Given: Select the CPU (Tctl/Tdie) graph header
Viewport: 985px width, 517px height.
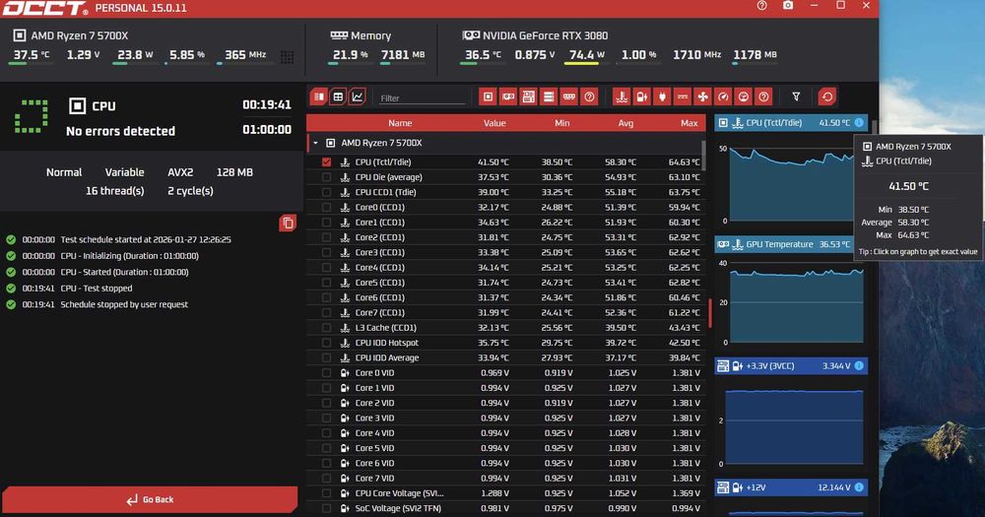Looking at the screenshot, I should 792,123.
